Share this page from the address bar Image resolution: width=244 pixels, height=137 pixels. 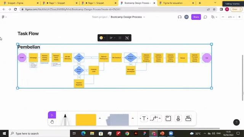pos(209,9)
